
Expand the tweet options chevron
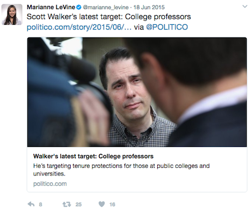245,6
